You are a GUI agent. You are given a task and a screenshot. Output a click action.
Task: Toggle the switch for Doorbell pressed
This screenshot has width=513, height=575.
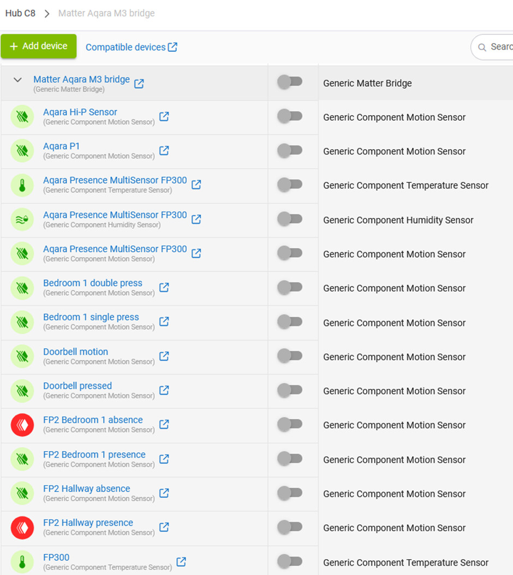(290, 390)
